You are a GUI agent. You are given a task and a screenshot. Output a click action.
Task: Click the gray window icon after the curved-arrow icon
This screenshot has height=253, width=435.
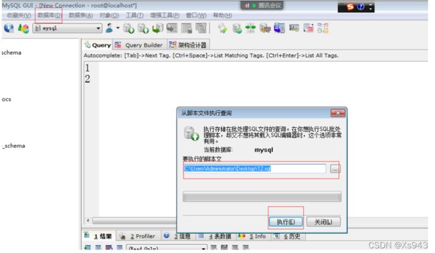[x=172, y=28]
